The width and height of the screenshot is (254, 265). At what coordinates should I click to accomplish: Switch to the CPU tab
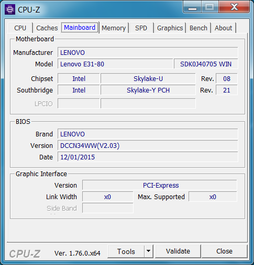[x=20, y=28]
